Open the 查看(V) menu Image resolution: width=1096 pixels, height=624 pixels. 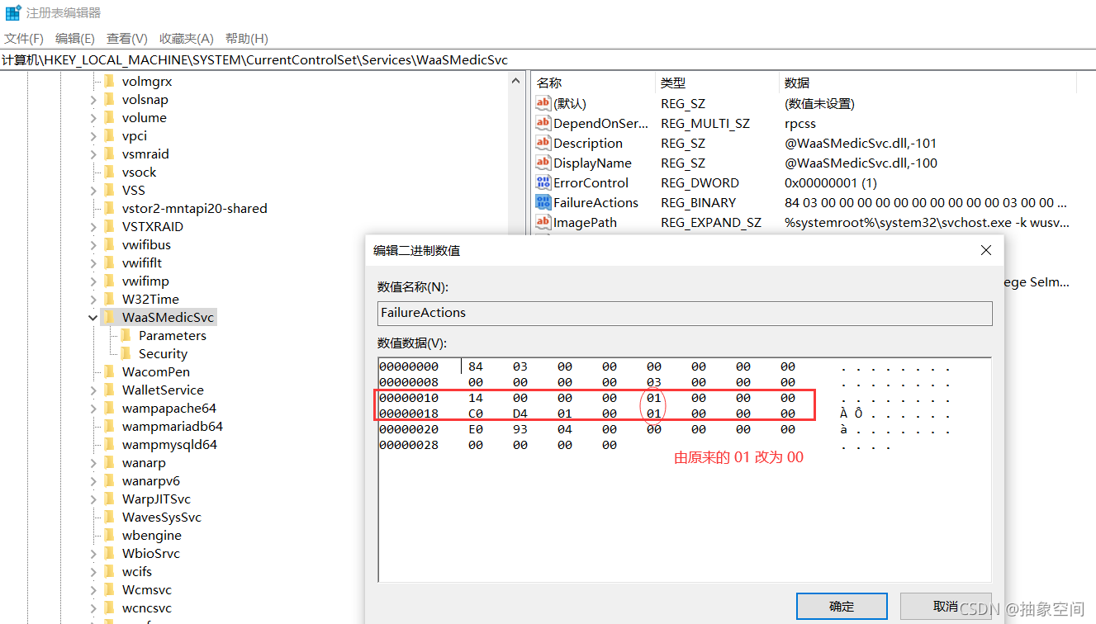click(127, 39)
